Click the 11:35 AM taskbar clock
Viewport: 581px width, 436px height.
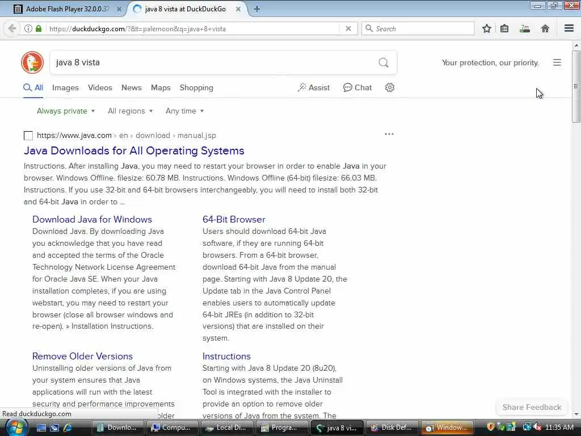[x=559, y=427]
